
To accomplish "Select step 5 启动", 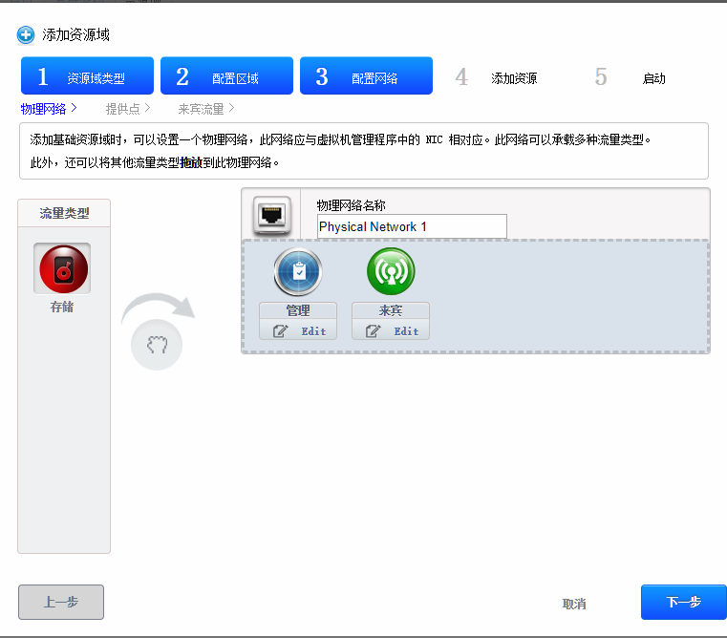I will pyautogui.click(x=631, y=77).
